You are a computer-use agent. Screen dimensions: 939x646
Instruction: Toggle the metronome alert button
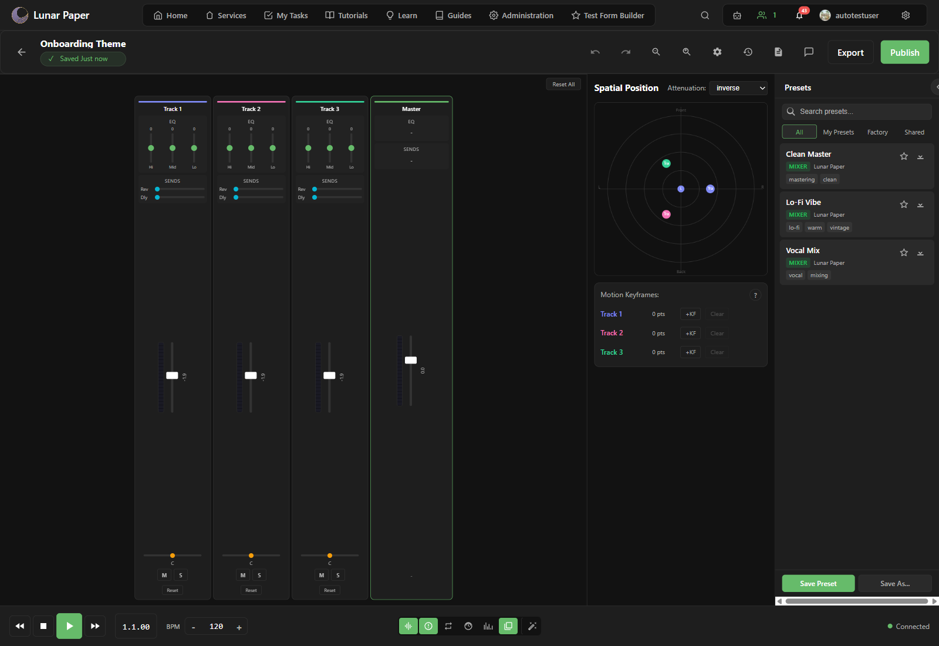(x=428, y=626)
